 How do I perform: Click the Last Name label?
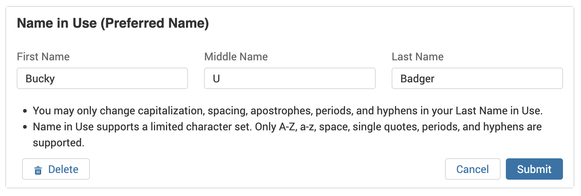pos(417,57)
